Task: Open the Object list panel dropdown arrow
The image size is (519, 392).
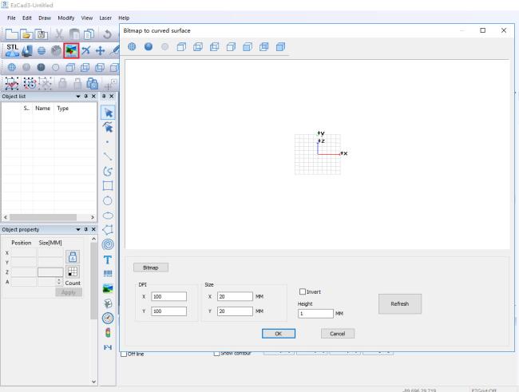Action: [78, 96]
